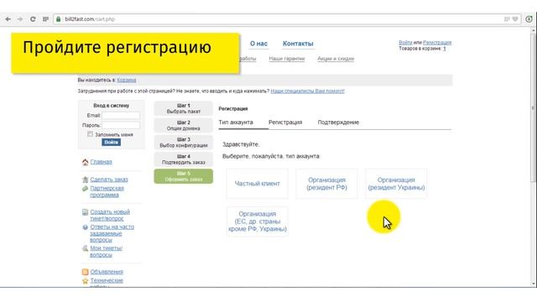
Task: Switch to the Тип аккаунта tab
Action: 236,122
